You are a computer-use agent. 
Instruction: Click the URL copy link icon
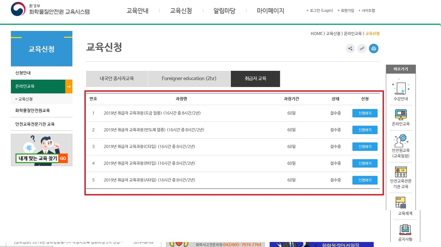(362, 49)
